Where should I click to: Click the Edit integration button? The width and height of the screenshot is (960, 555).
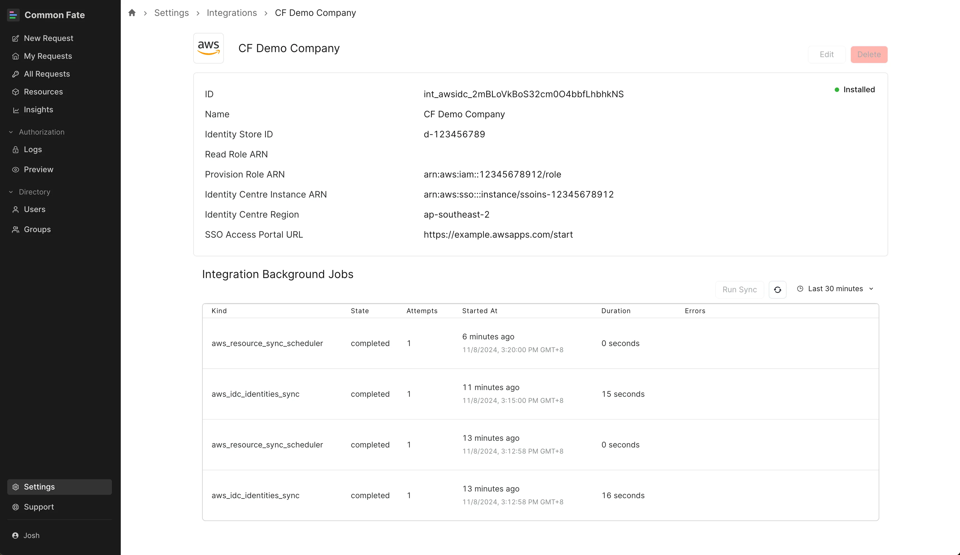pyautogui.click(x=826, y=55)
